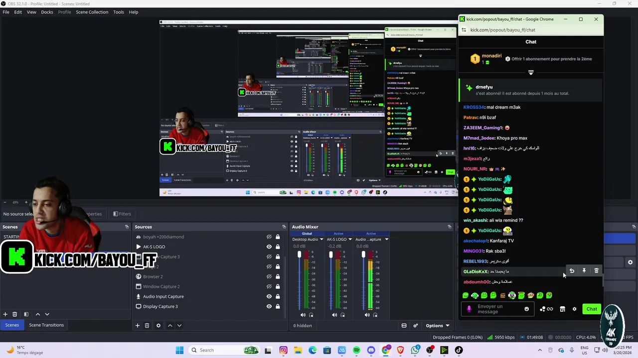Open the Help menu
The width and height of the screenshot is (638, 358).
(x=134, y=12)
